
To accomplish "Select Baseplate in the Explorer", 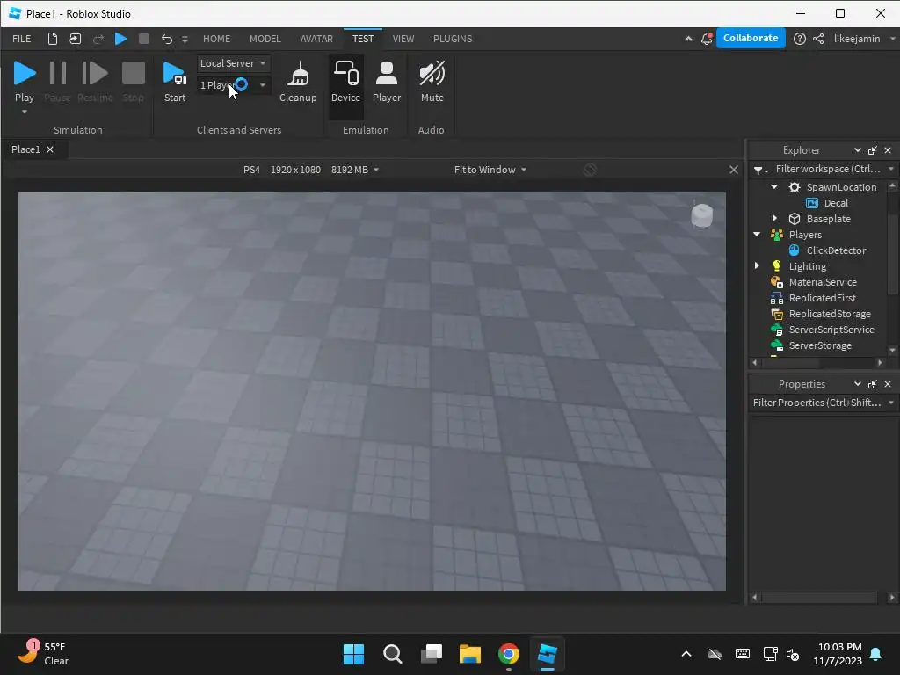I will pyautogui.click(x=828, y=219).
